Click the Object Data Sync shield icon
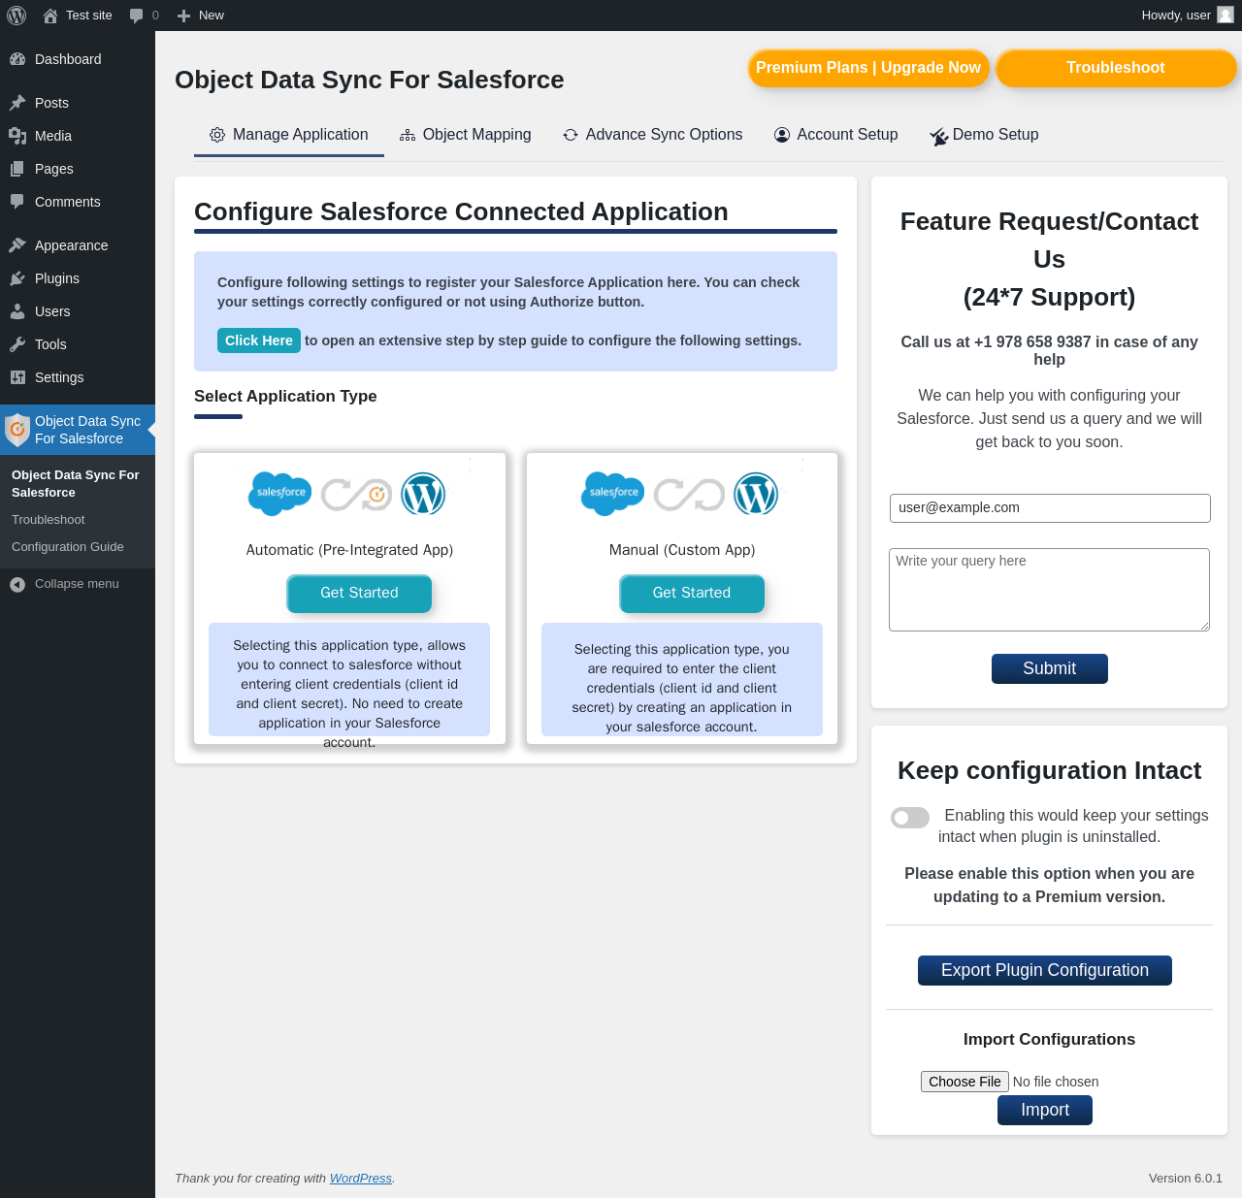 pos(17,430)
